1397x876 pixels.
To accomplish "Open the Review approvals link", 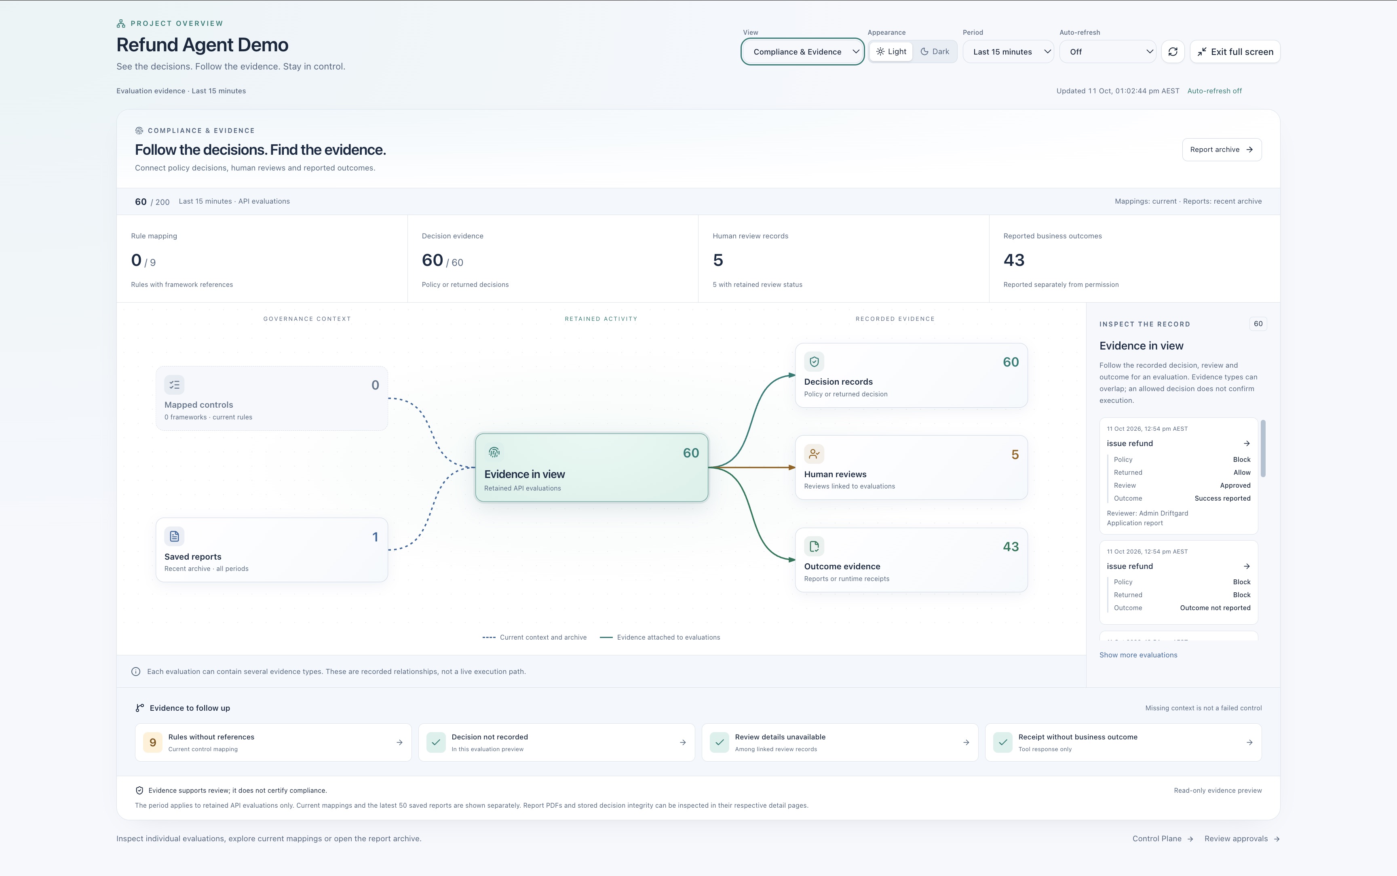I will pos(1242,838).
